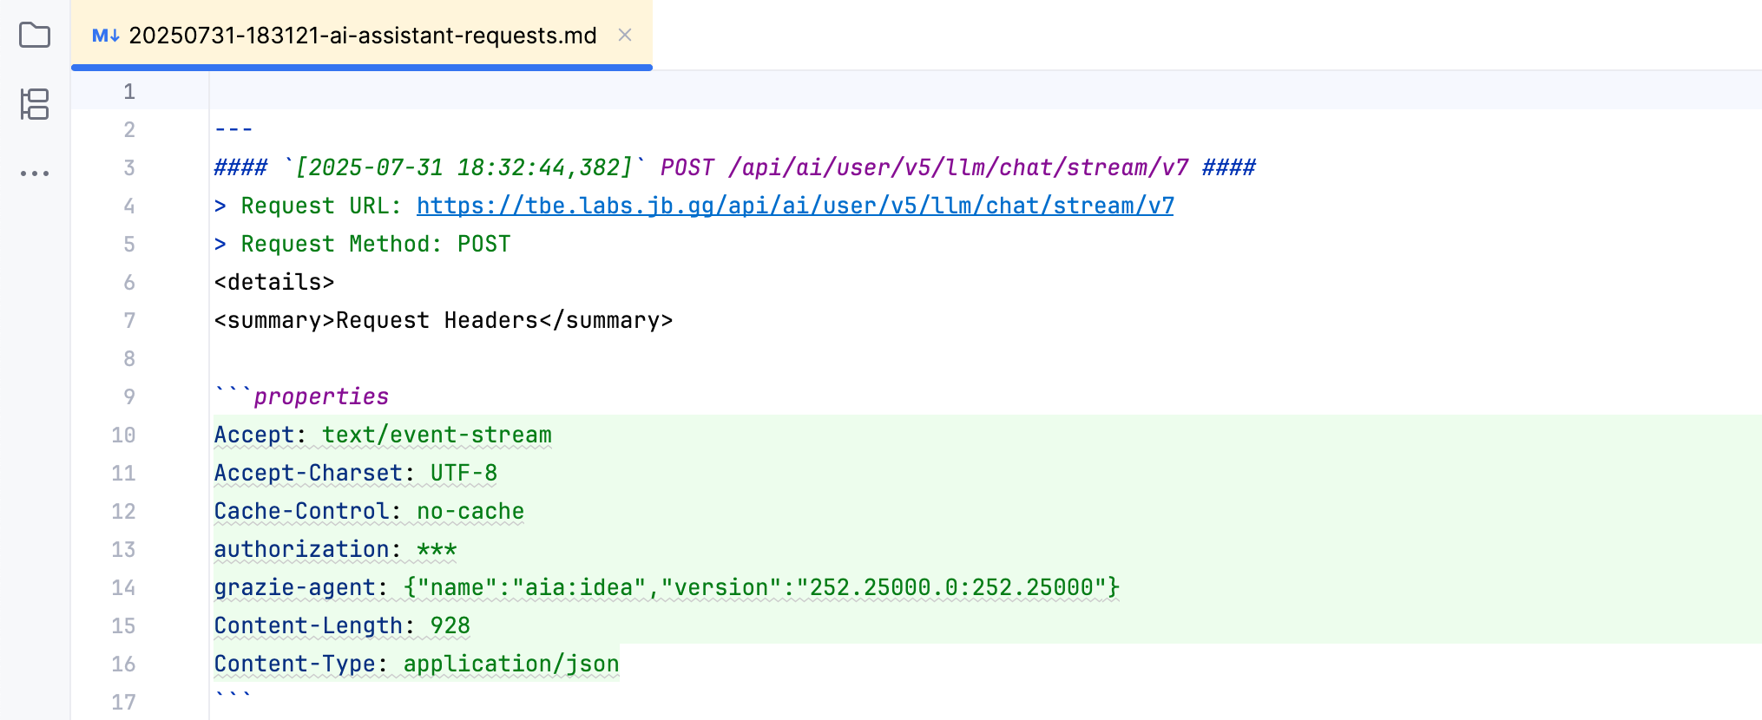Click the grazie-agent JSON value

pyautogui.click(x=761, y=587)
